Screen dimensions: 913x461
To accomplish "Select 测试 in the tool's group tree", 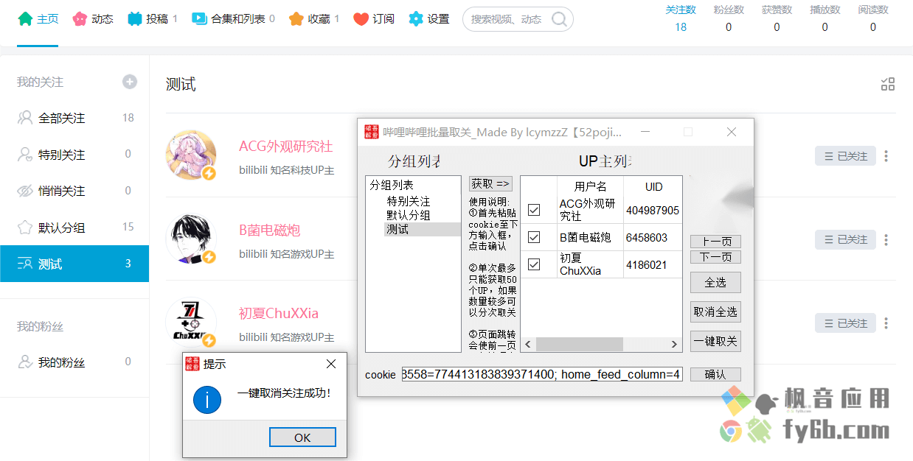I will coord(398,229).
